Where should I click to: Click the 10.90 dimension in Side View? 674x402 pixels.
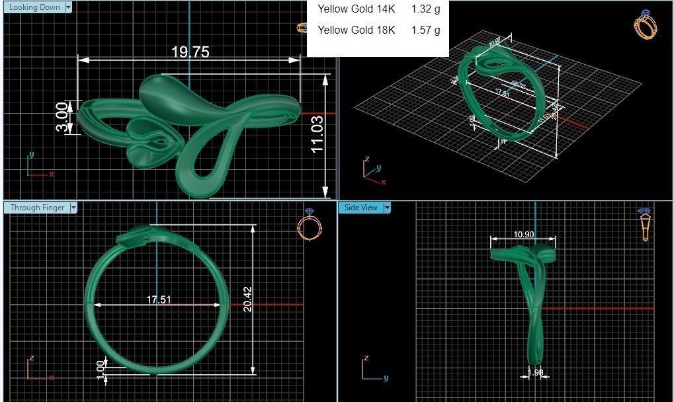(x=524, y=235)
